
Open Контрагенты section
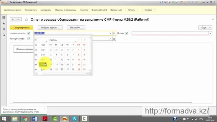31,10
